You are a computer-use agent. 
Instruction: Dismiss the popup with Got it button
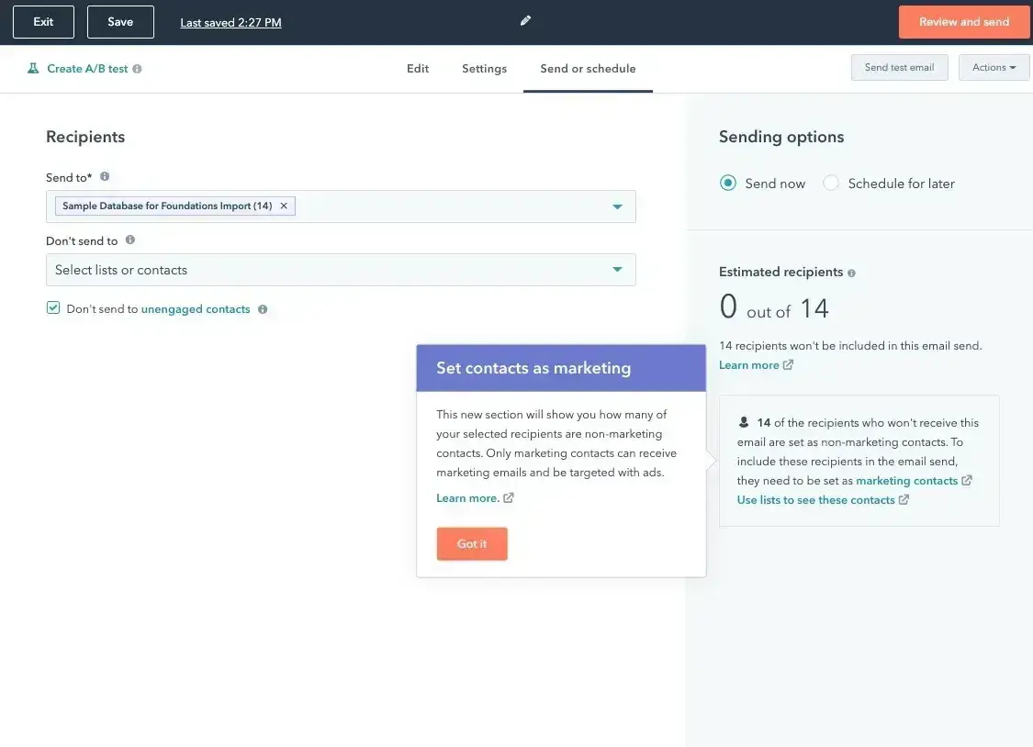click(x=471, y=543)
